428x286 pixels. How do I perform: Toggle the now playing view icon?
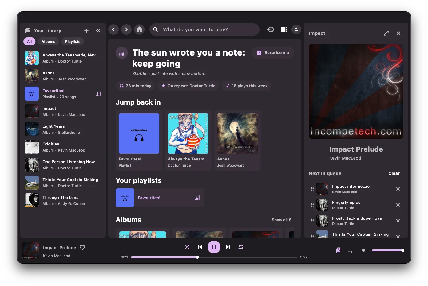[338, 250]
